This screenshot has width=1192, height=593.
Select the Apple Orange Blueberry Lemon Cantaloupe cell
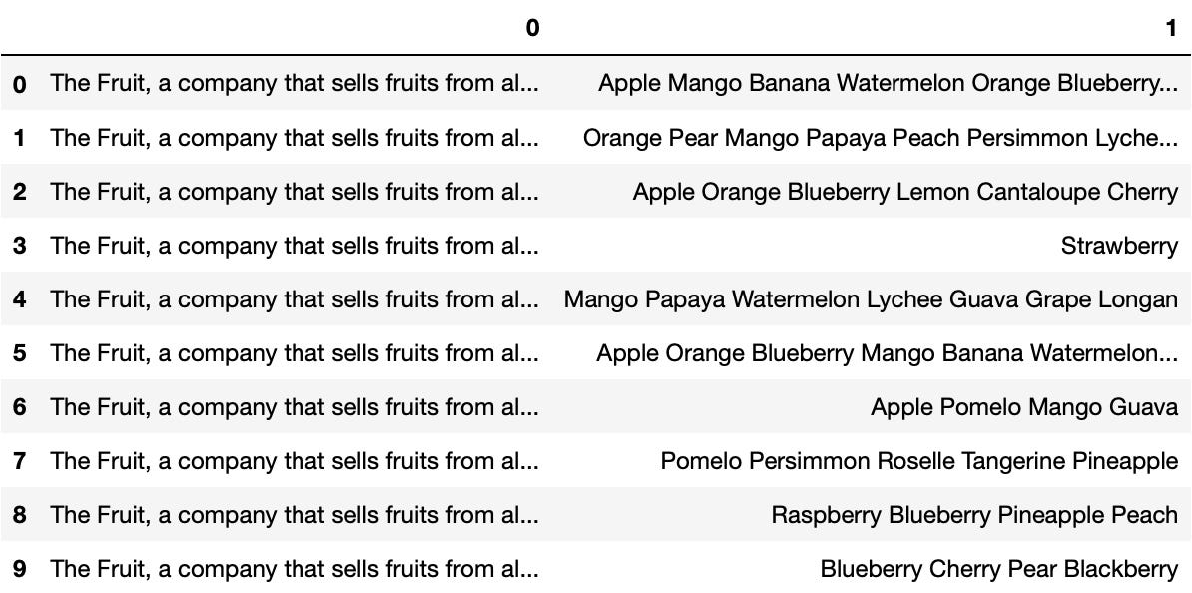coord(904,192)
